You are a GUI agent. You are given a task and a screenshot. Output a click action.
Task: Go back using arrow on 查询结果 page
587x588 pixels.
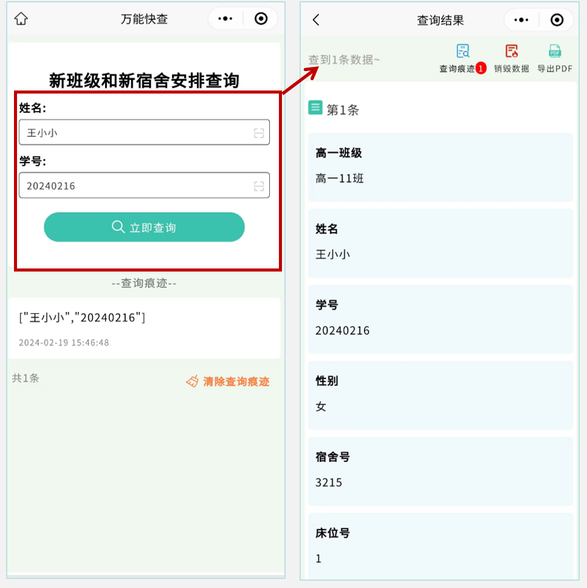point(316,20)
